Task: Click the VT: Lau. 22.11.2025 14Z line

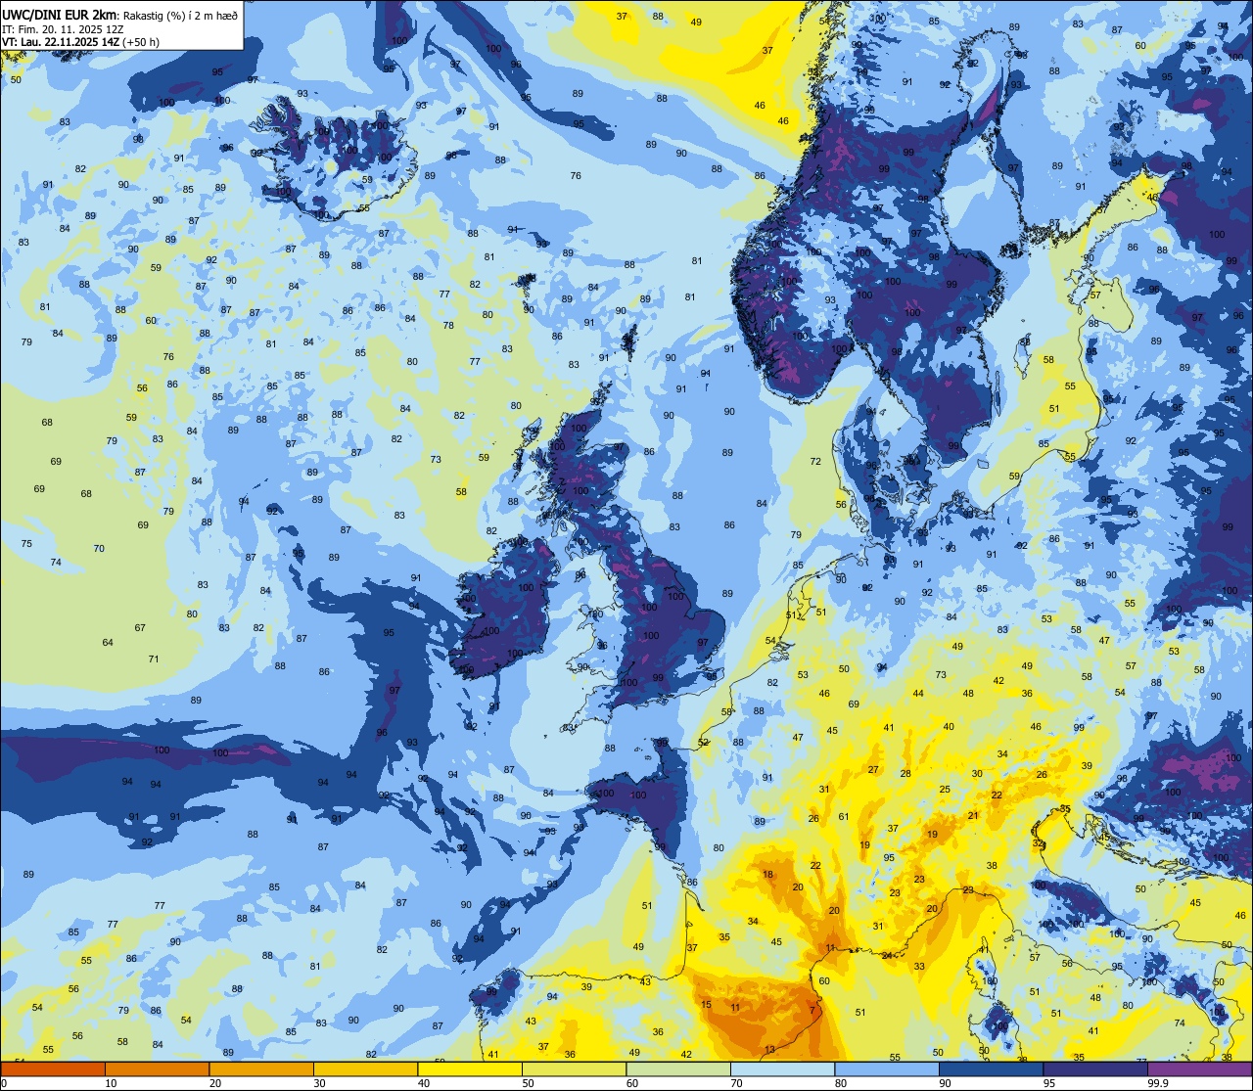Action: pos(80,42)
